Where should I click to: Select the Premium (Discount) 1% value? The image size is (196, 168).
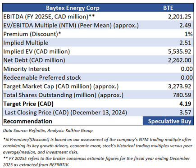pos(188,34)
